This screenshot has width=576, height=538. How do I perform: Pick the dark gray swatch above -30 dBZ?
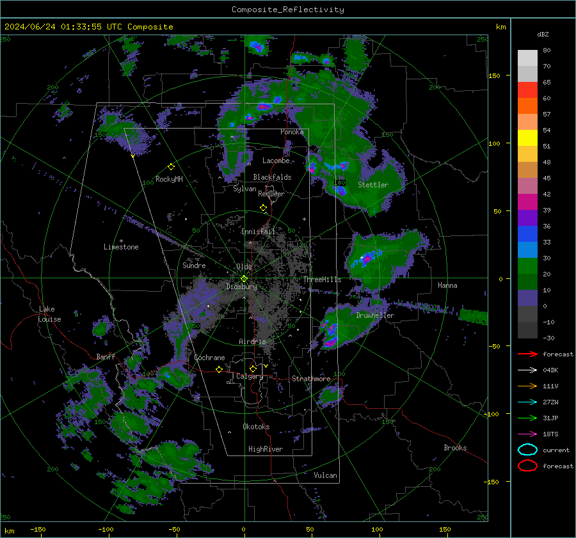pos(527,330)
